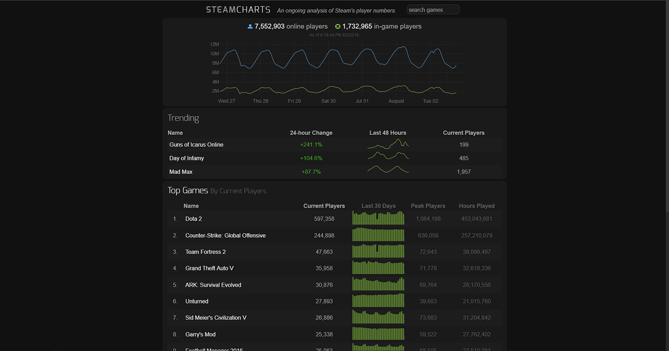
Task: Click the Current Players column header
Action: (464, 132)
